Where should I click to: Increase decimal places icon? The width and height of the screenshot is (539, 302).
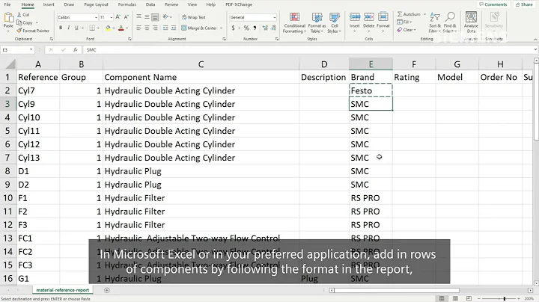tap(265, 28)
